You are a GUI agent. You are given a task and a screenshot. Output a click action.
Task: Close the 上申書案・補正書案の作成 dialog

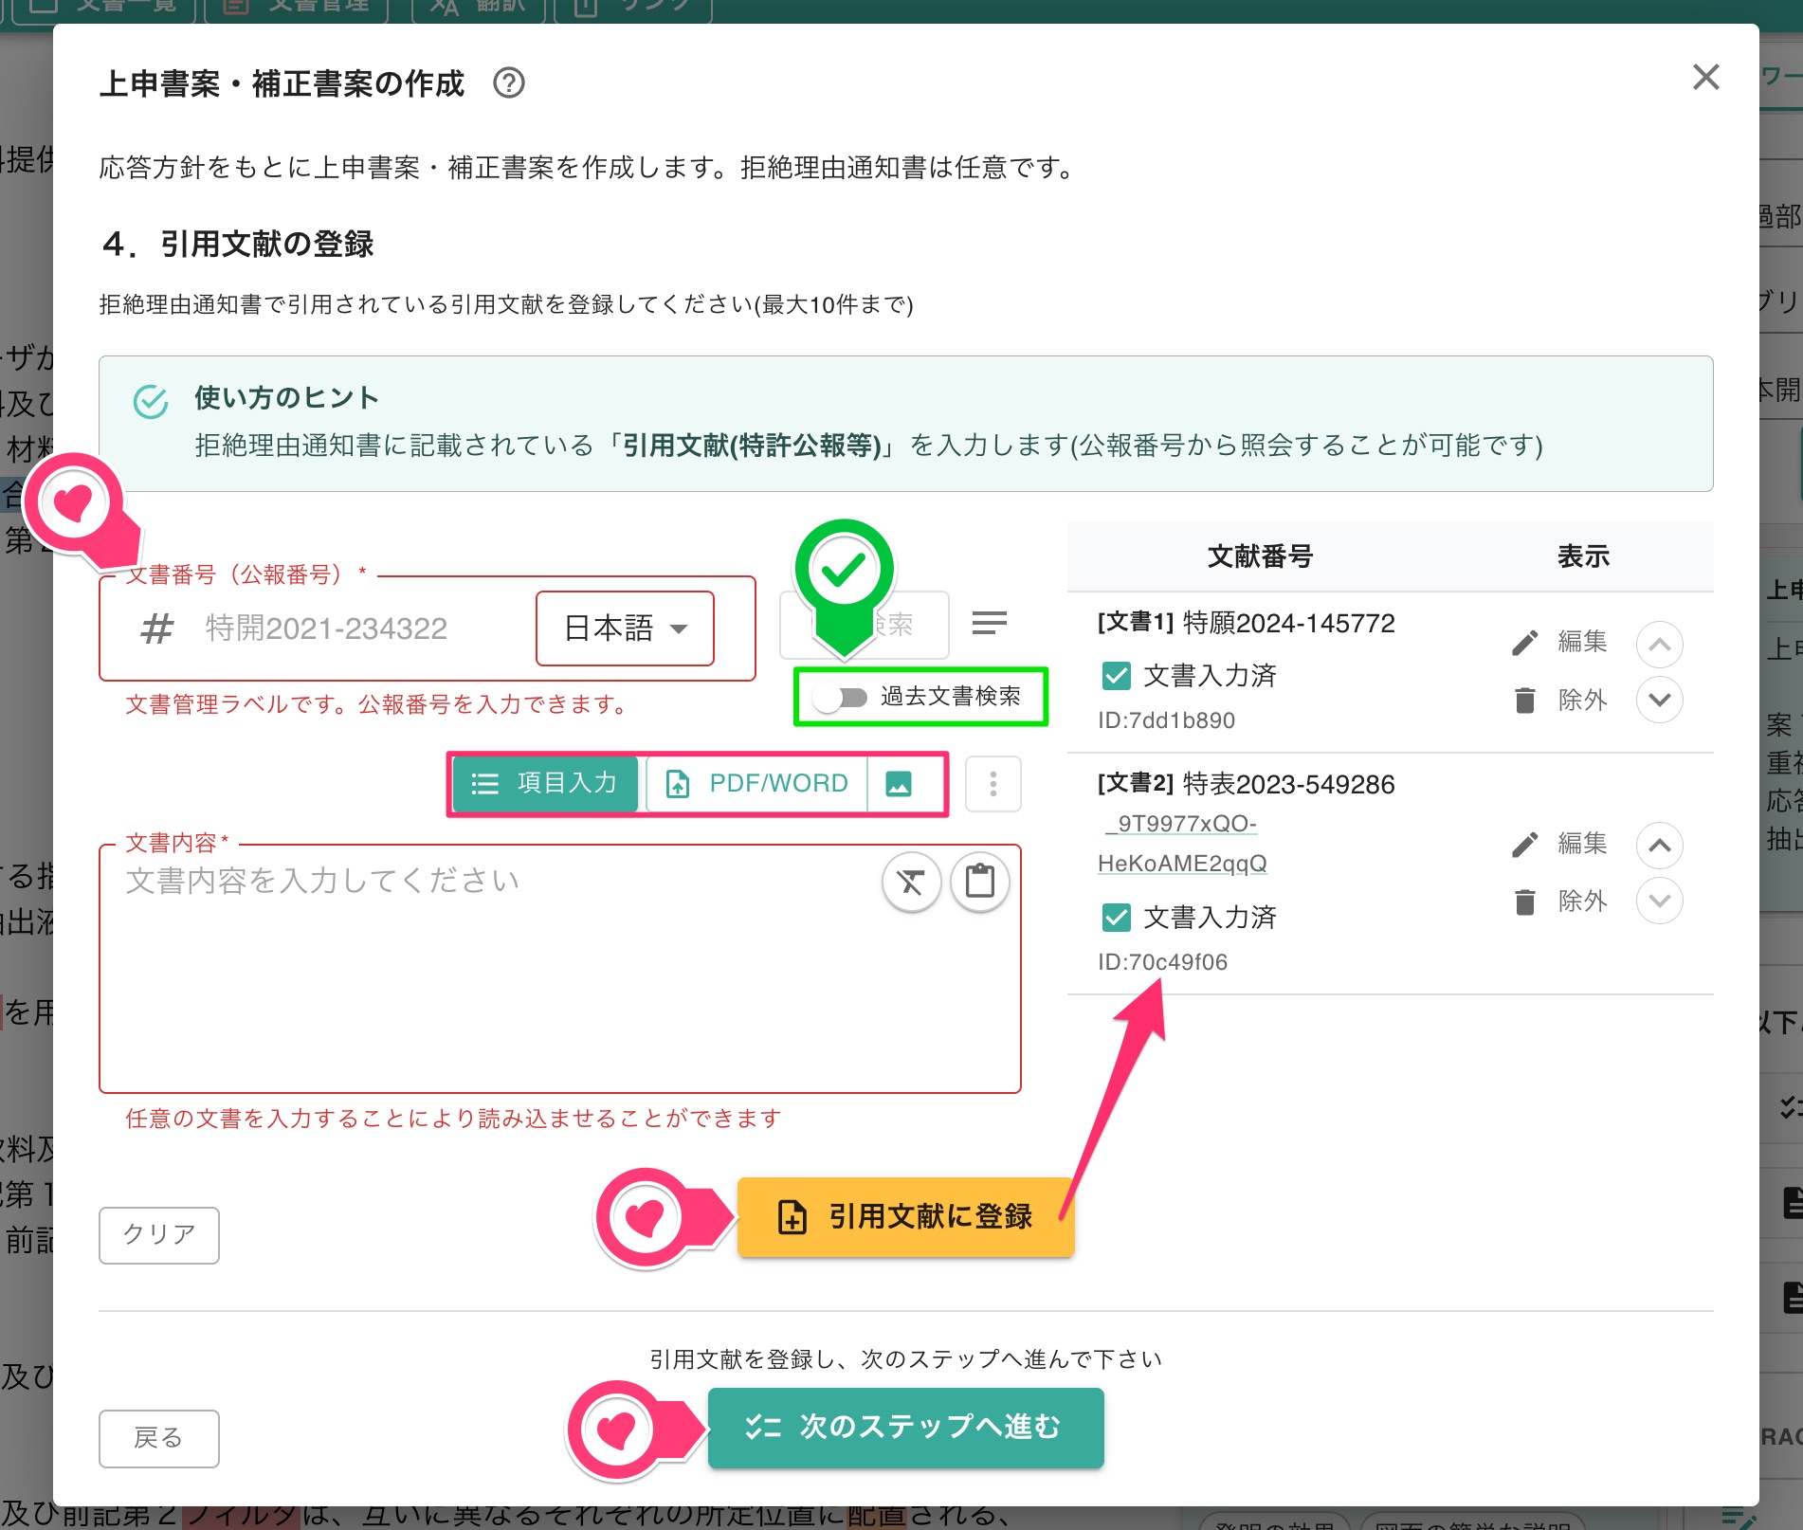(1705, 78)
